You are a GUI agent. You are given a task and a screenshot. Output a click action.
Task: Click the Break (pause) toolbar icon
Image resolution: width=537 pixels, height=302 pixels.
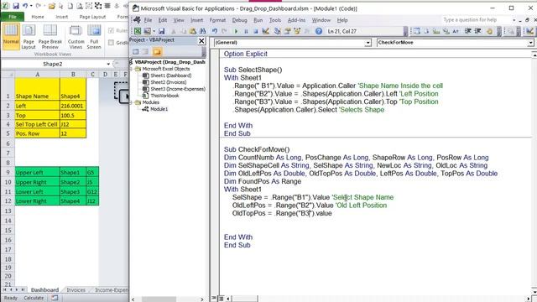click(x=246, y=31)
